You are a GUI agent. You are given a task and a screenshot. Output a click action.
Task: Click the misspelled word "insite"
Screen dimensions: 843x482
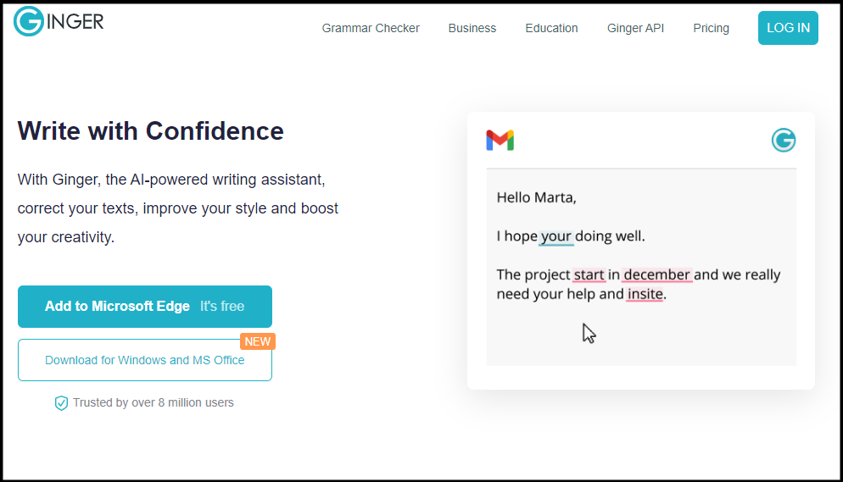tap(645, 295)
